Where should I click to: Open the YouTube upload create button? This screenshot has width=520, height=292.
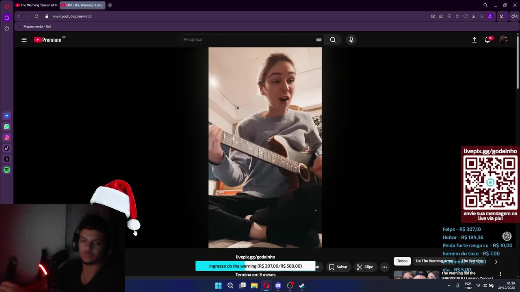click(474, 40)
